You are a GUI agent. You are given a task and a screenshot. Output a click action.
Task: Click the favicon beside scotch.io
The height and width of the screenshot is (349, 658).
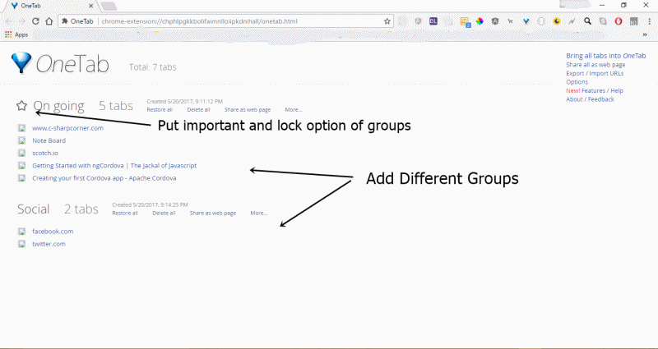(x=21, y=153)
